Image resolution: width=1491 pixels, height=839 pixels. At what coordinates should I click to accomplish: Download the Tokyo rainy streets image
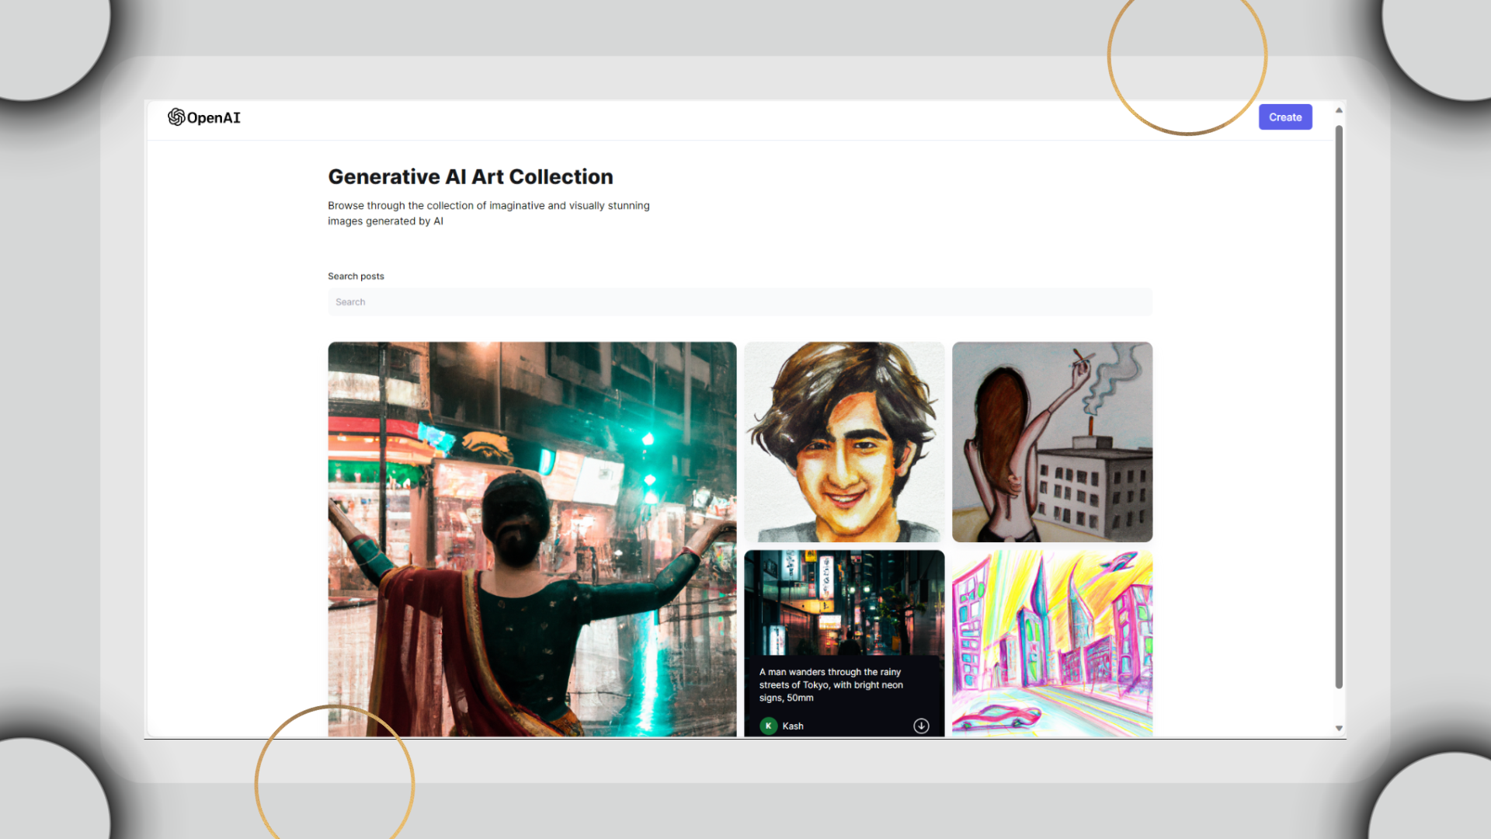pos(921,726)
